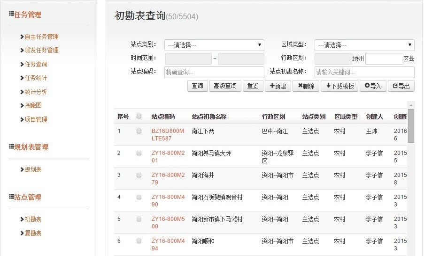Toggle the select-all checkbox in table header
424x256 pixels.
(x=139, y=117)
